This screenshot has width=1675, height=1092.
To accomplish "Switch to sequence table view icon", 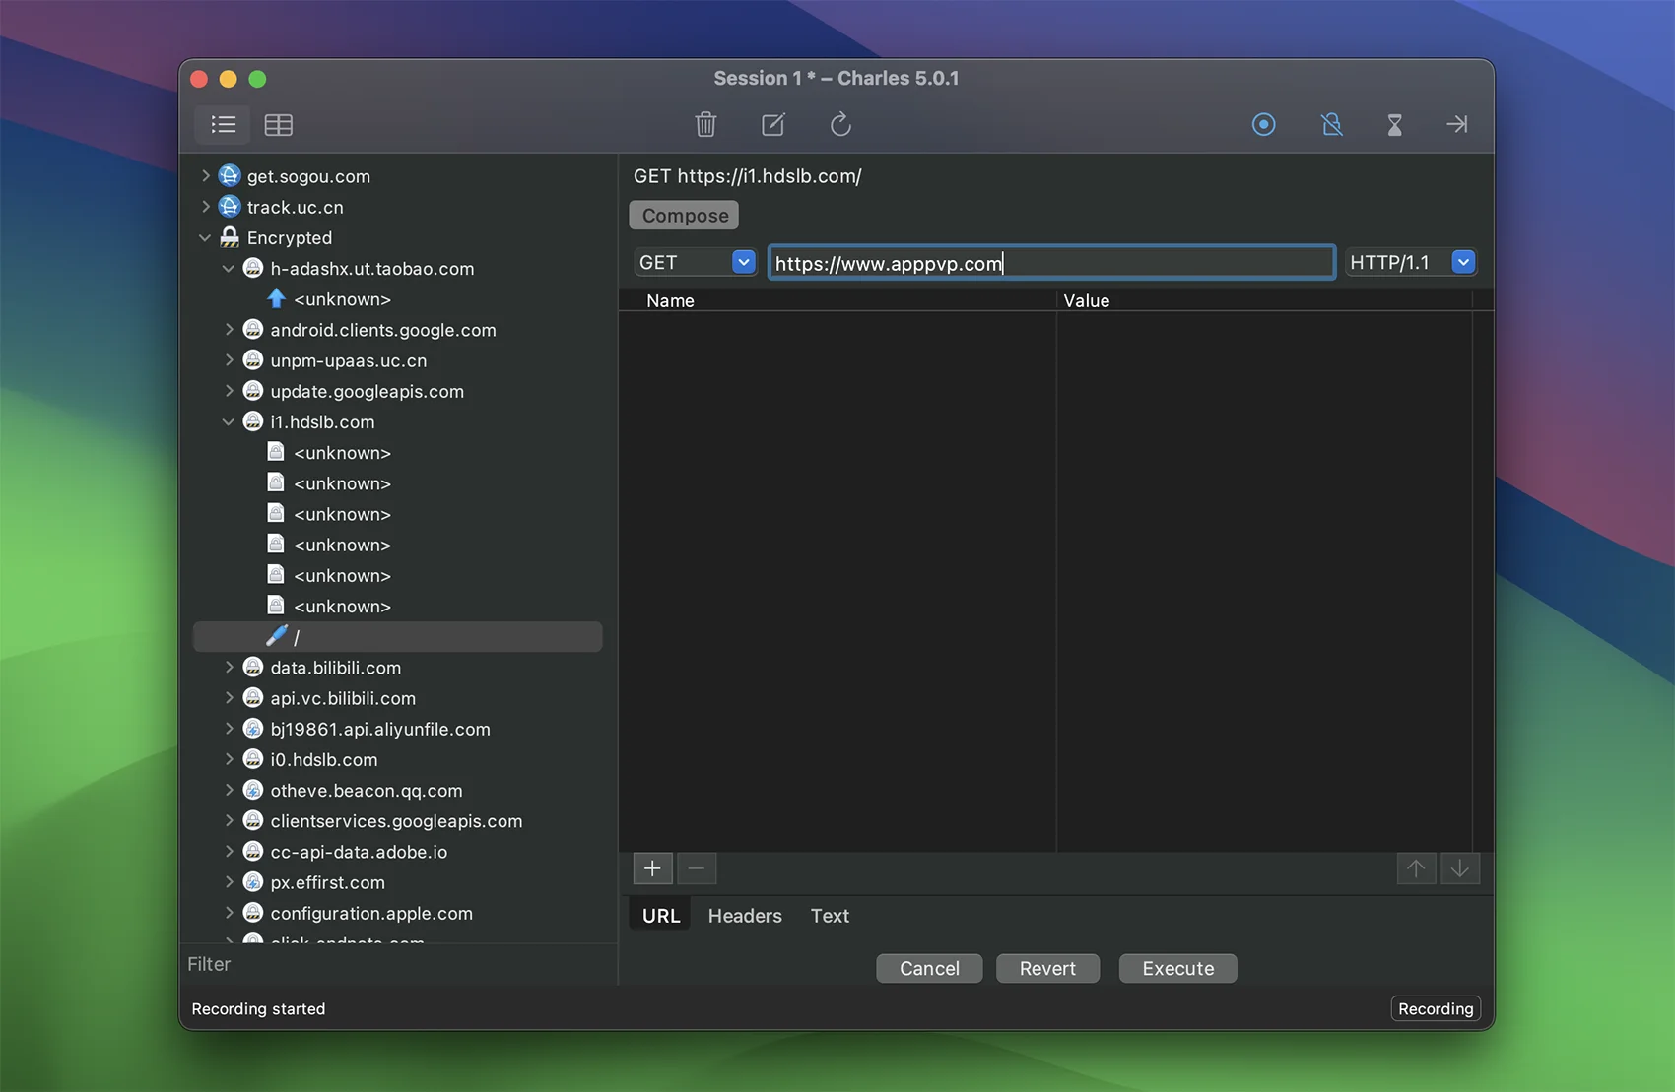I will coord(279,124).
